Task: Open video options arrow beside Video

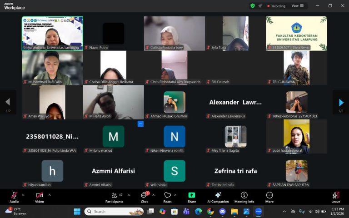Action: click(50, 195)
